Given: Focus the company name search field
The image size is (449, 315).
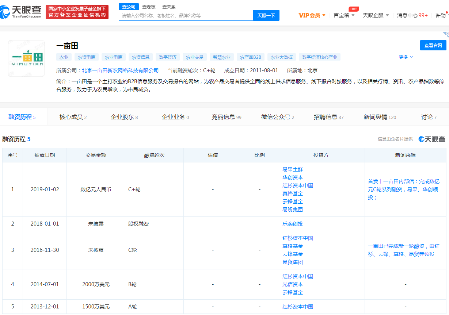Looking at the screenshot, I should pyautogui.click(x=186, y=15).
